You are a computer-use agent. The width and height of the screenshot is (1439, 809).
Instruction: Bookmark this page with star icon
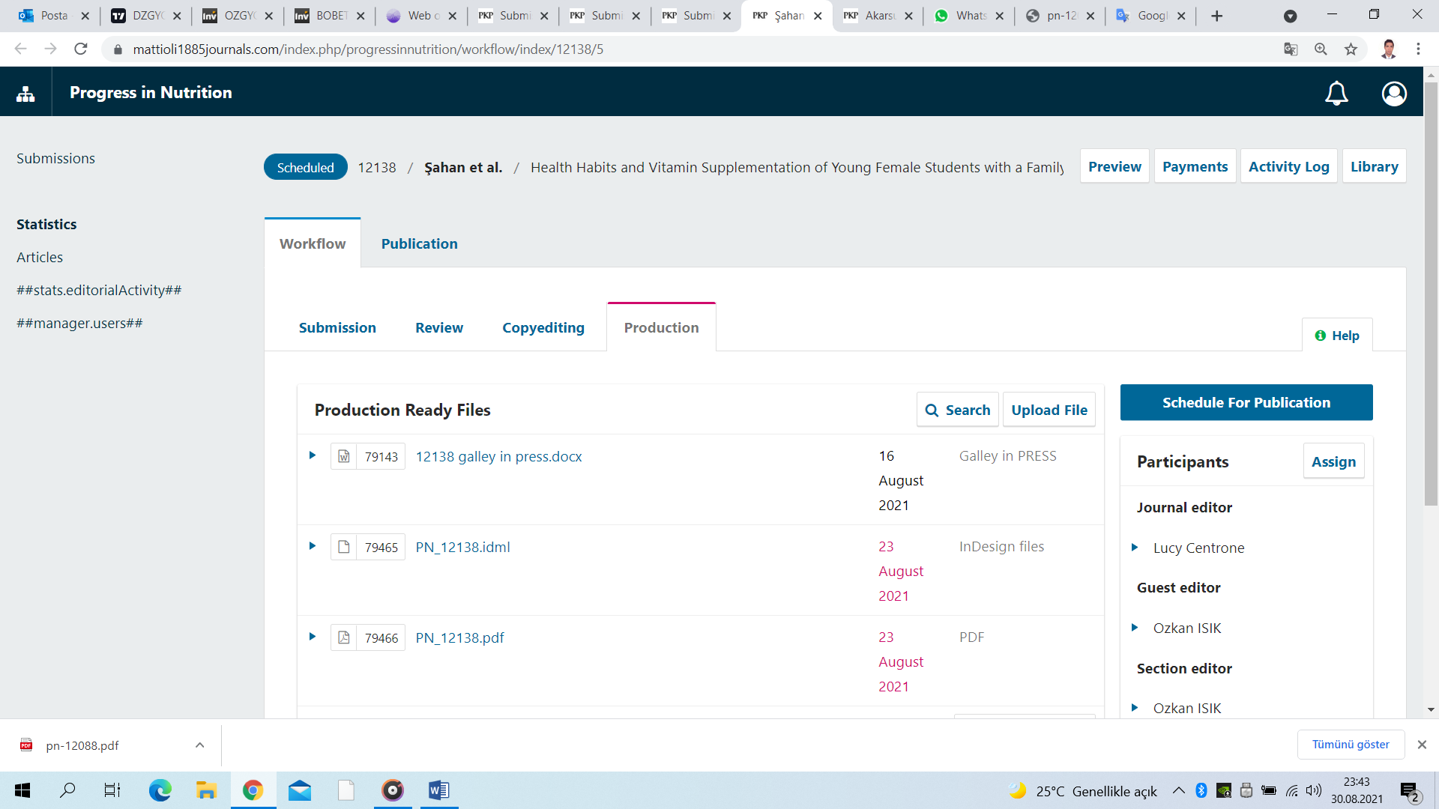click(1351, 49)
